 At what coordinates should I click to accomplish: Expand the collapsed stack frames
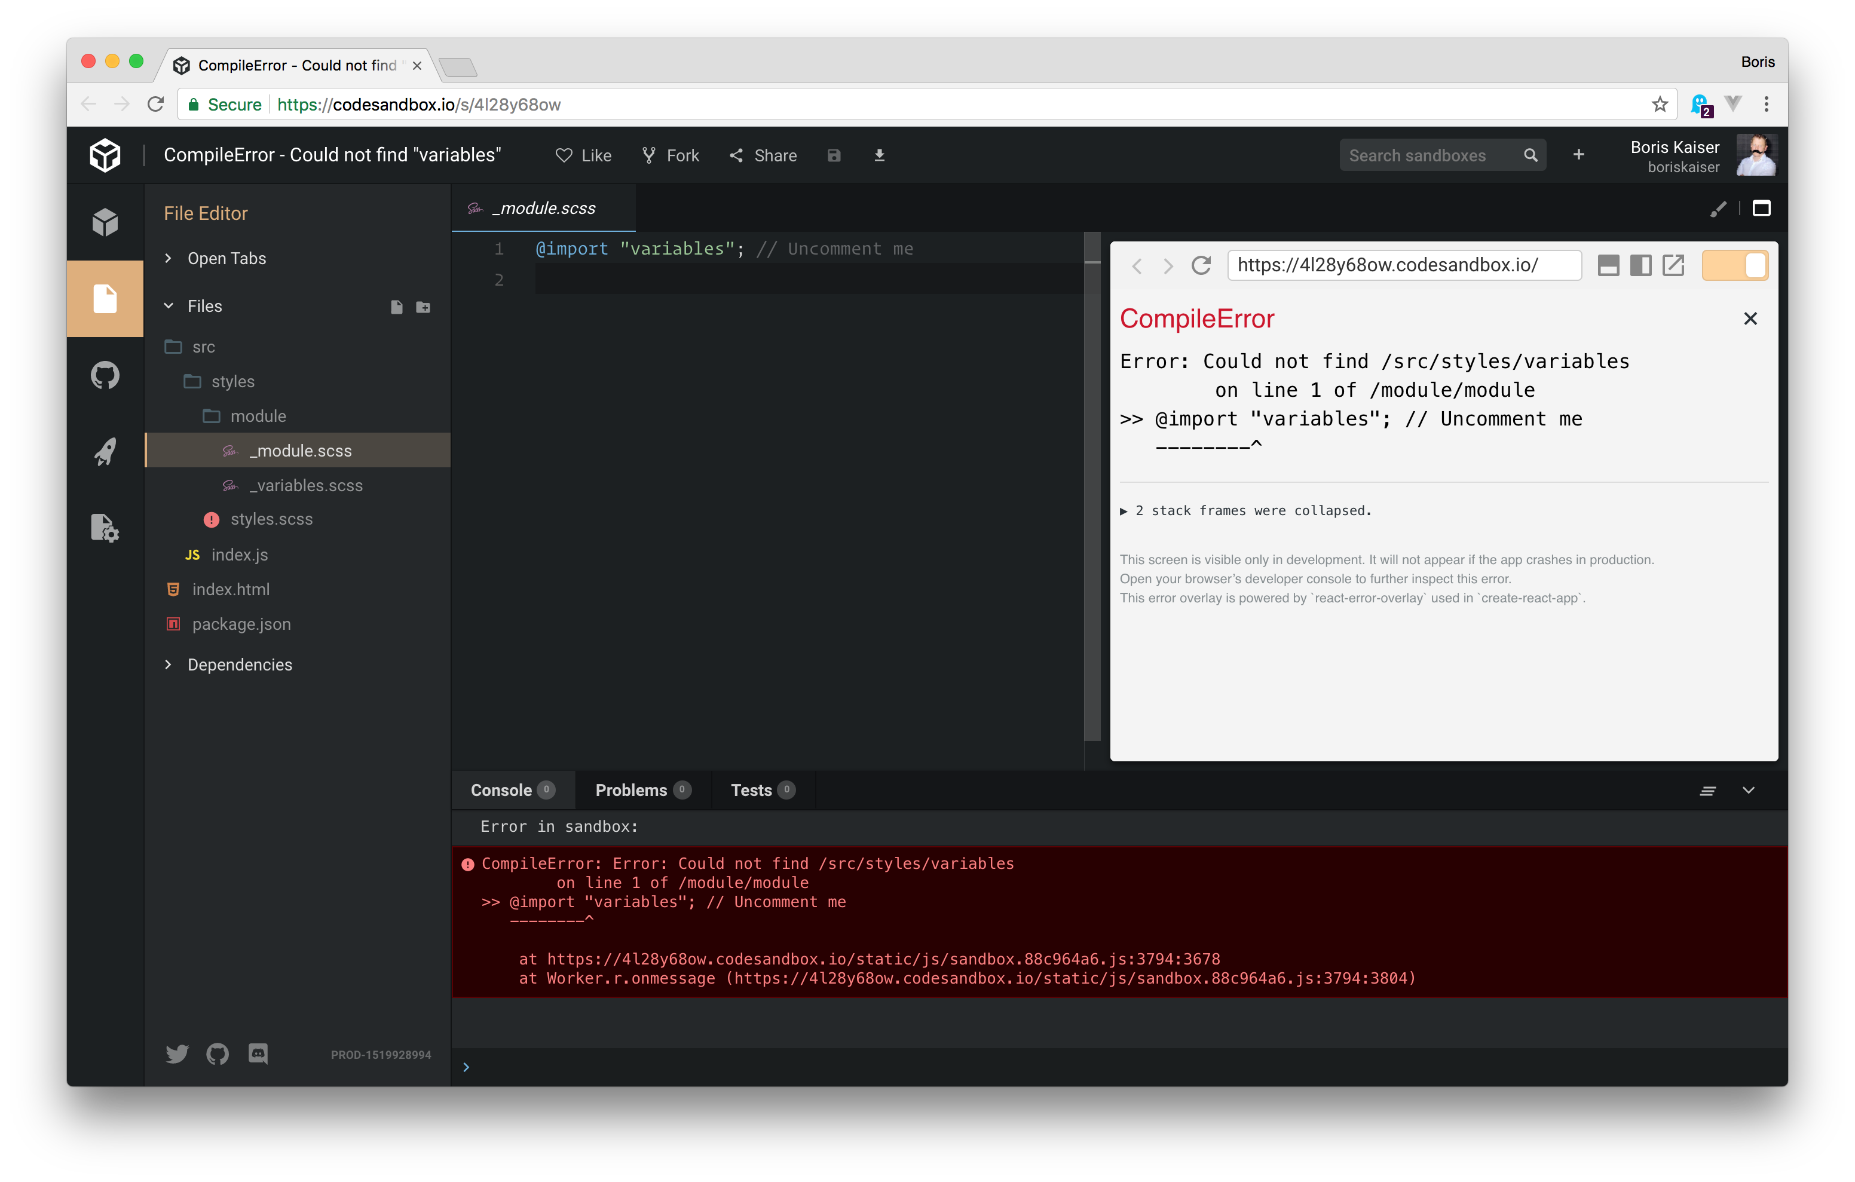coord(1245,511)
